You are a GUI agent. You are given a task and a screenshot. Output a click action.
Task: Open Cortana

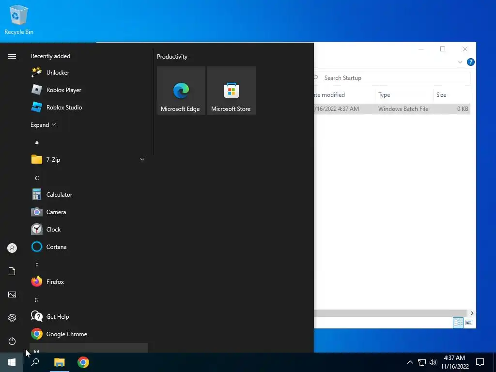click(x=89, y=247)
